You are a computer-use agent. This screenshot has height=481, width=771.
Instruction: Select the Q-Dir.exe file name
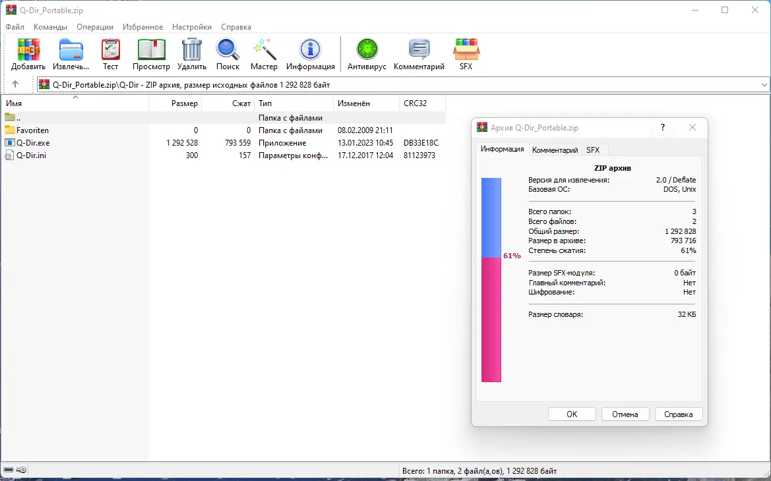33,142
